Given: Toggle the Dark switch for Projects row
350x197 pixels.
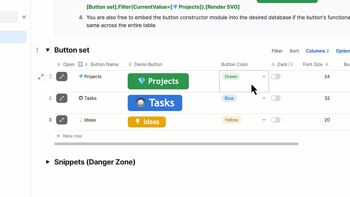Looking at the screenshot, I should 276,77.
